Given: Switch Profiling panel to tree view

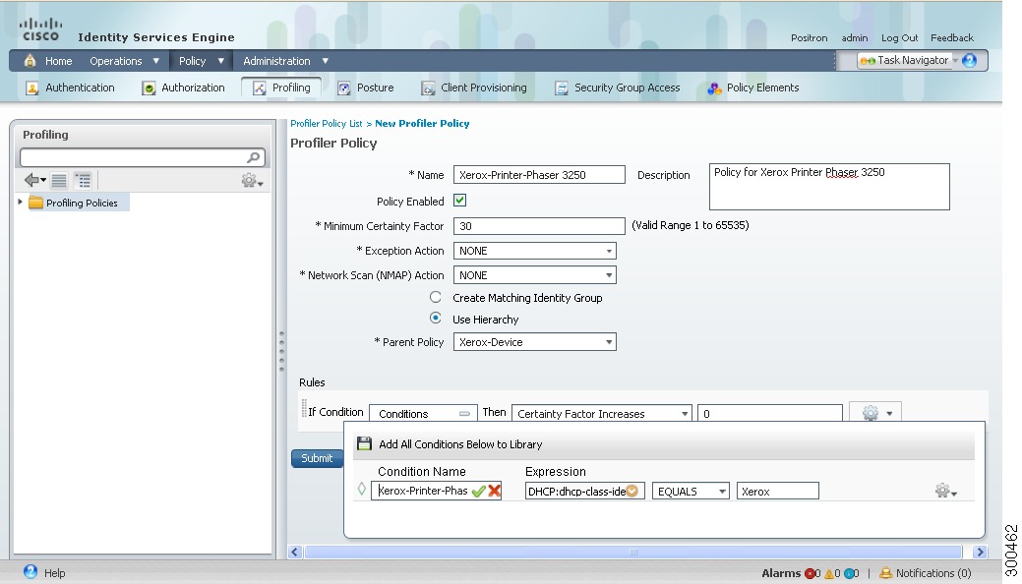Looking at the screenshot, I should click(83, 180).
